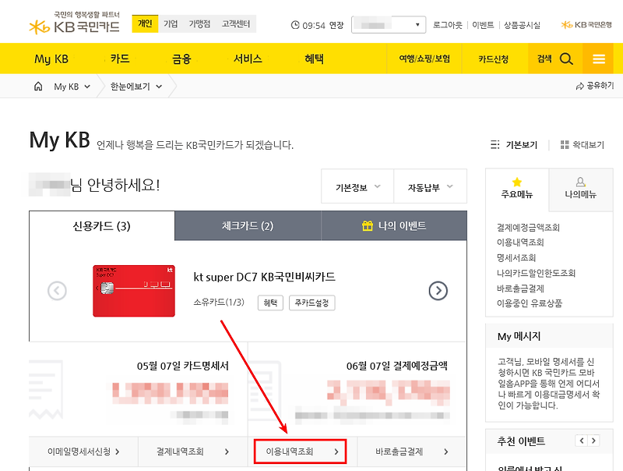The height and width of the screenshot is (471, 623).
Task: Open 이용중인 유료상품 in sidebar
Action: pos(530,303)
